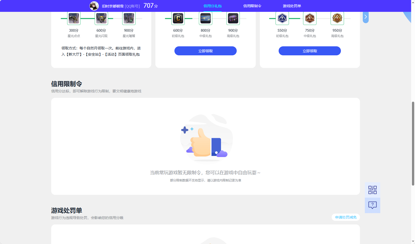Click the 800分 中级礼包 icon
Viewport: 415px width, 244px height.
coord(205,18)
